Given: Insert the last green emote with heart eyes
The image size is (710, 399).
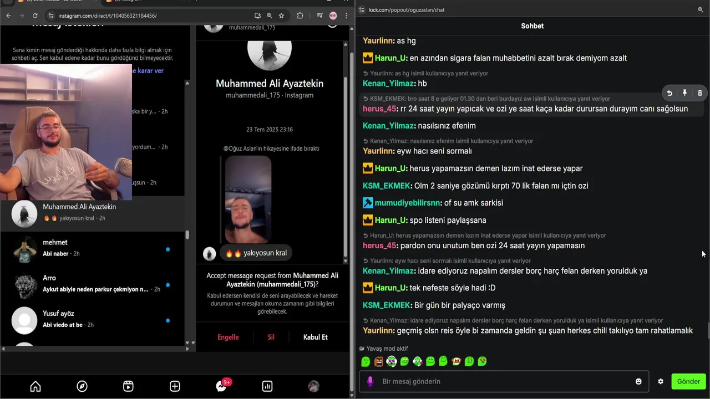Looking at the screenshot, I should (483, 361).
